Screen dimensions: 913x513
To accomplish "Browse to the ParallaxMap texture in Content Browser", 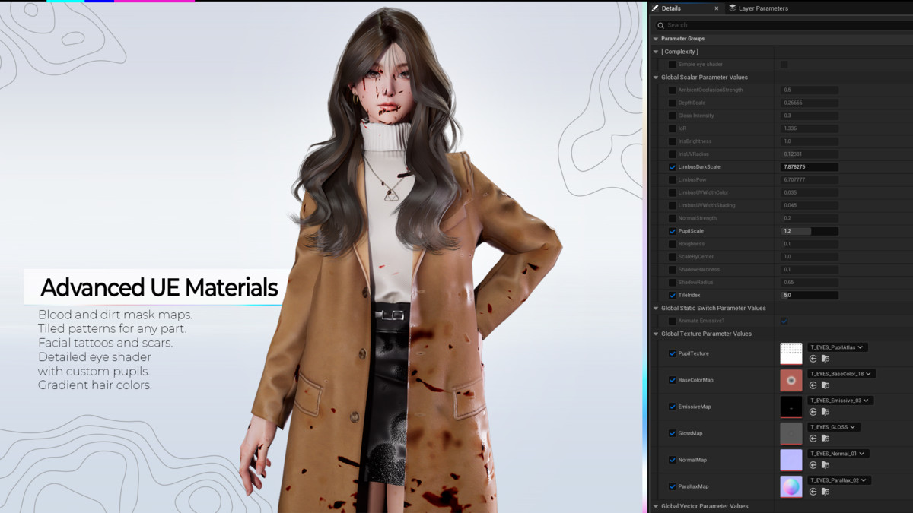I will pos(826,492).
